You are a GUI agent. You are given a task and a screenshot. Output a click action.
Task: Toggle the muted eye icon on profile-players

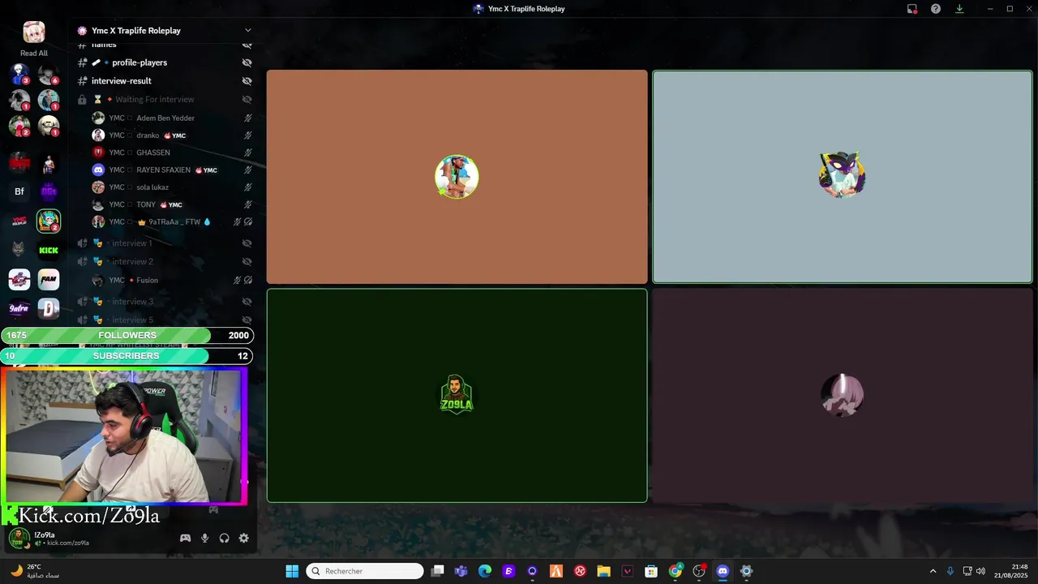coord(247,62)
